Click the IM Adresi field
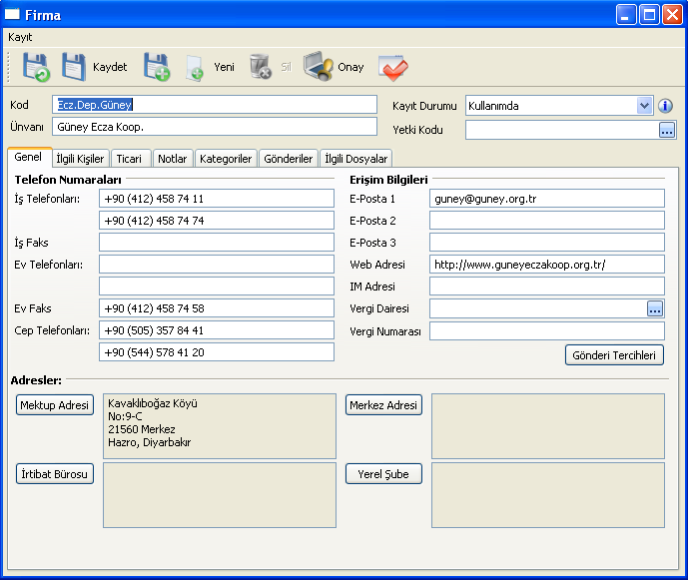688x580 pixels. point(547,287)
